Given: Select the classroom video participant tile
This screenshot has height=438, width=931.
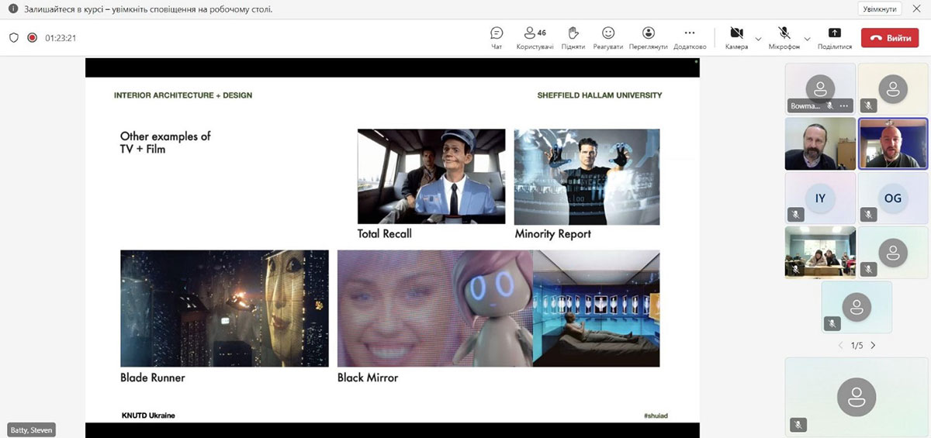Looking at the screenshot, I should (820, 252).
